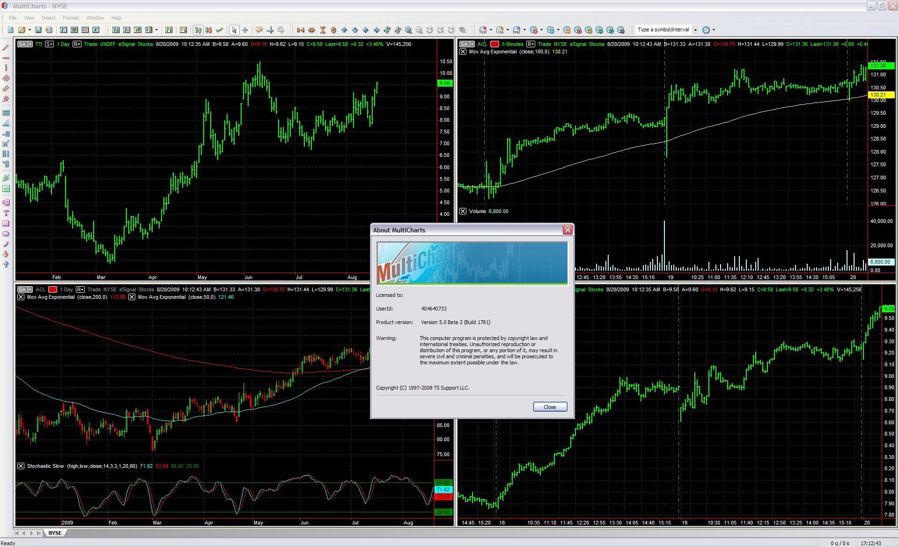
Task: Click the VOL resolution icon
Action: 500,30
